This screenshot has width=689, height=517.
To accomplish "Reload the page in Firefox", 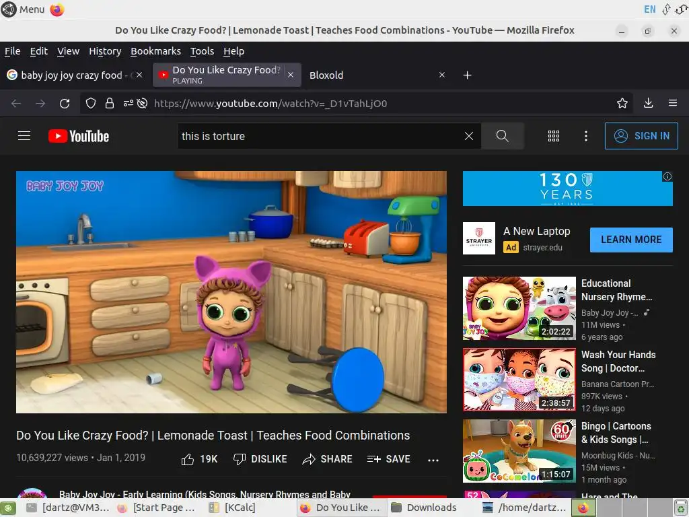I will [65, 103].
